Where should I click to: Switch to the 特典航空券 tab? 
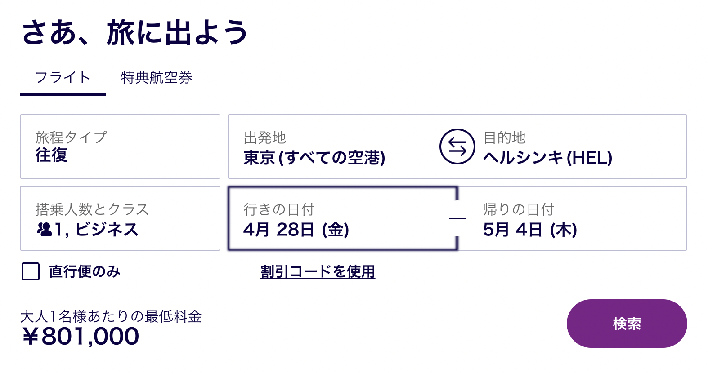click(x=157, y=78)
